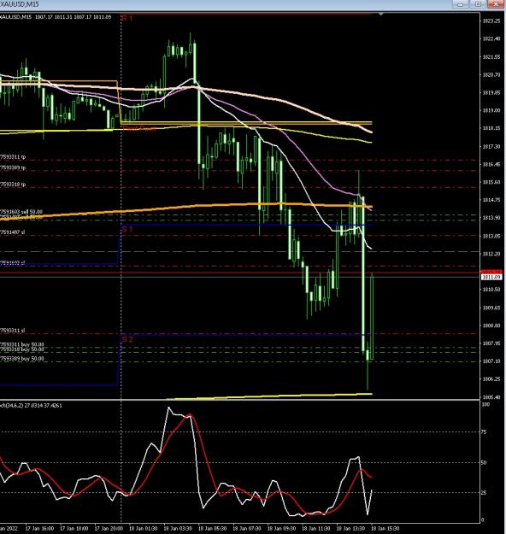Image resolution: width=506 pixels, height=534 pixels.
Task: Click the 25 level on stochastic scale
Action: click(484, 493)
